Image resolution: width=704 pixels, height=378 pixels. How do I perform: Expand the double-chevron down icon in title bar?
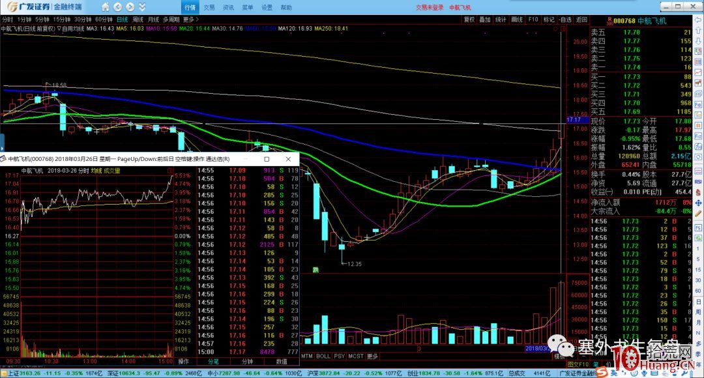[x=142, y=7]
